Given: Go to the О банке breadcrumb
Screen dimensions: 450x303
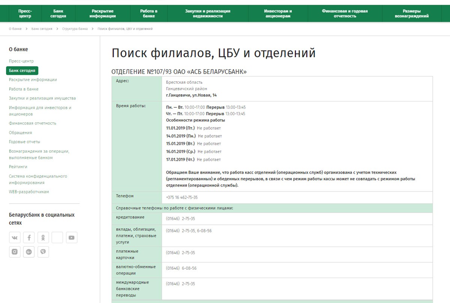Looking at the screenshot, I should point(15,29).
